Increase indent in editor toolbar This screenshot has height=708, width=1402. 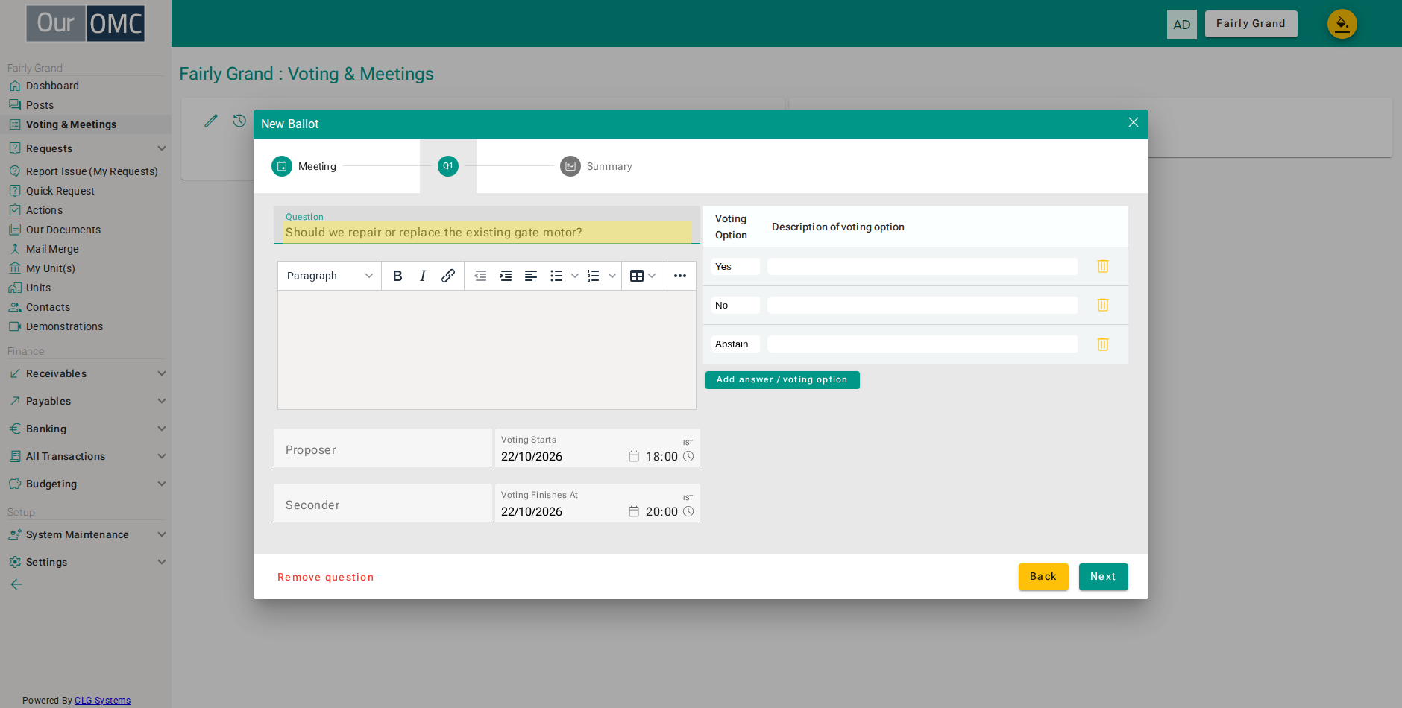click(506, 276)
